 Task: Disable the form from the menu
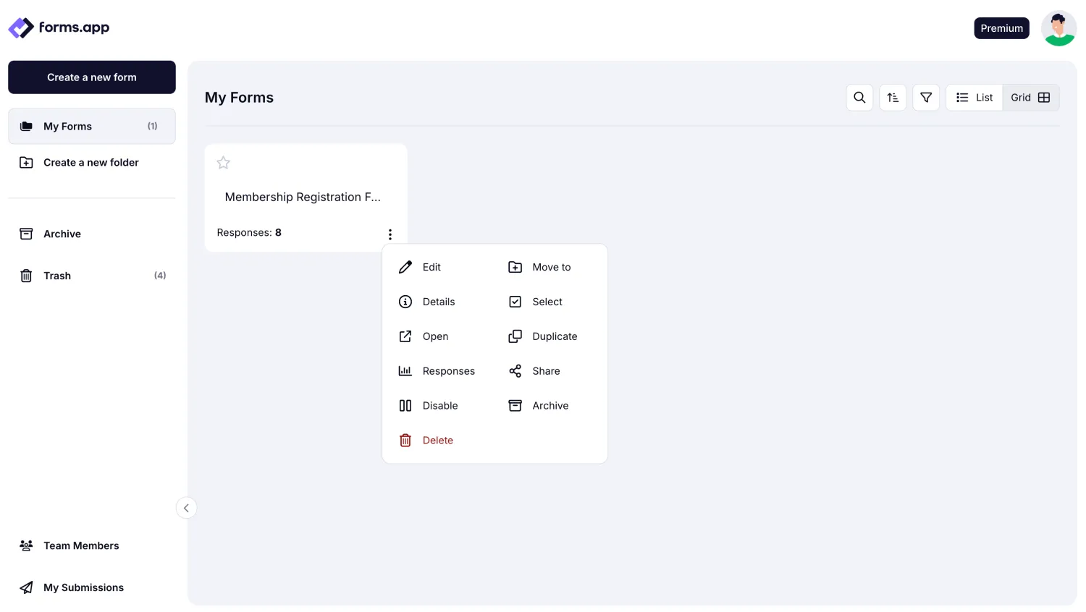coord(439,406)
